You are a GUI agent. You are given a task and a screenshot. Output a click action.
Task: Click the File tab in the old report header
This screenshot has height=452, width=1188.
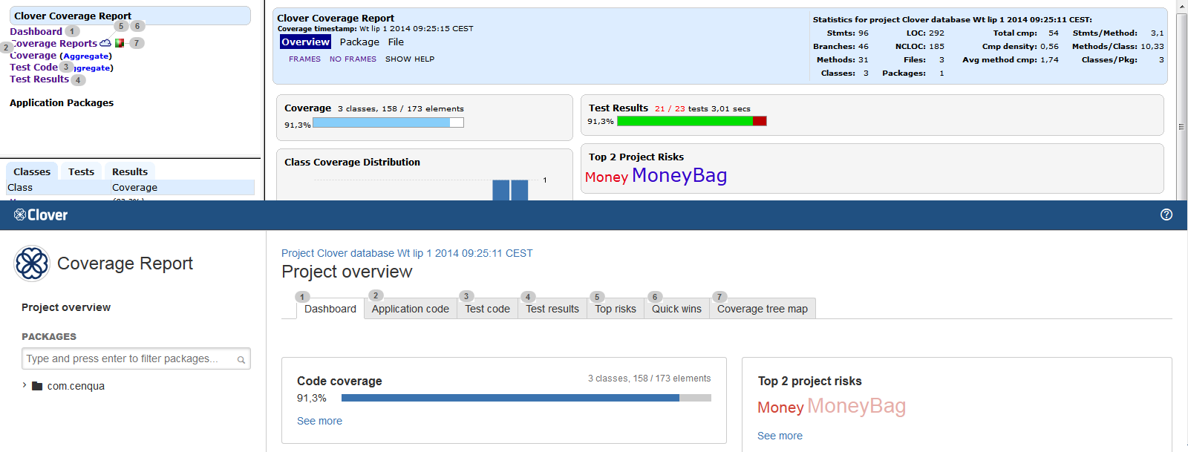pyautogui.click(x=396, y=42)
